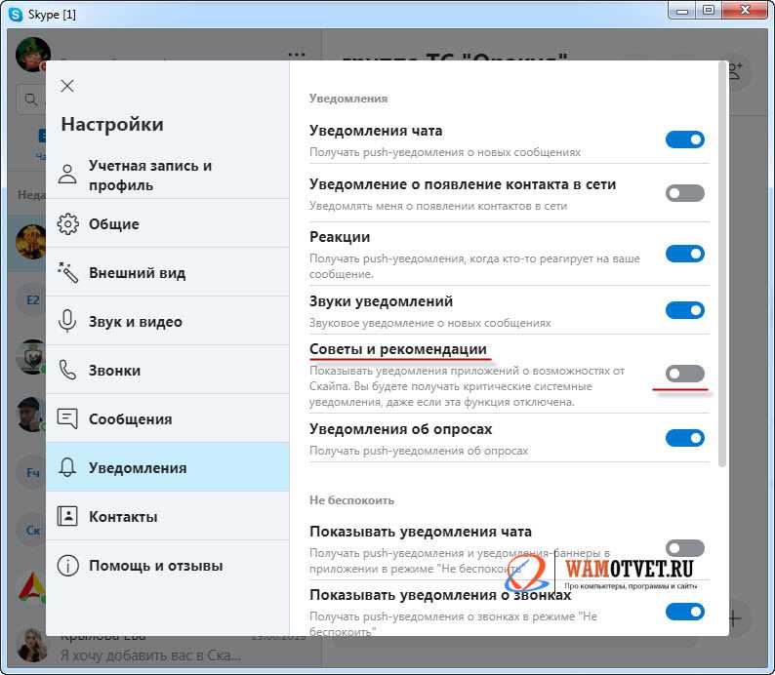
Task: Turn off the Звуки уведомлений toggle
Action: point(684,310)
